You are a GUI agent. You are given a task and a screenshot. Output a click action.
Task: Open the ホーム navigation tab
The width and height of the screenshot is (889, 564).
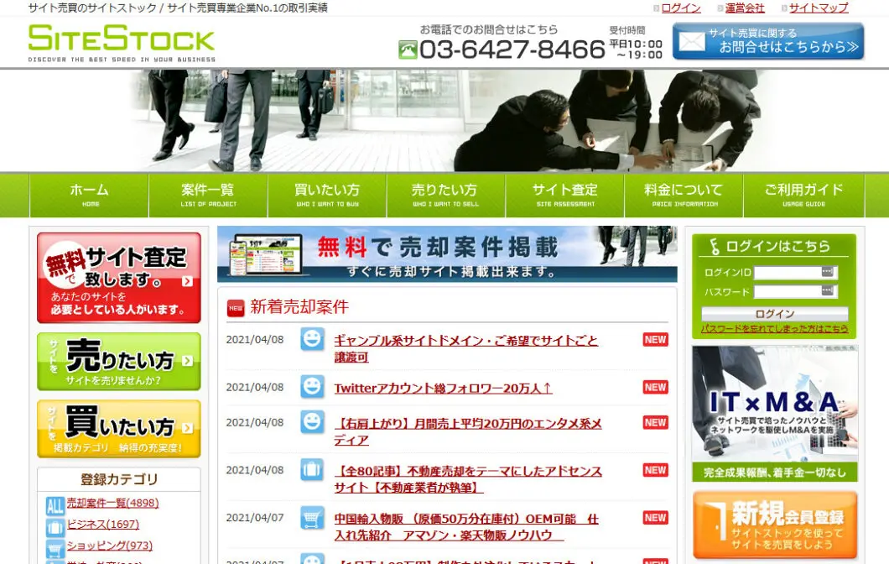[x=90, y=196]
